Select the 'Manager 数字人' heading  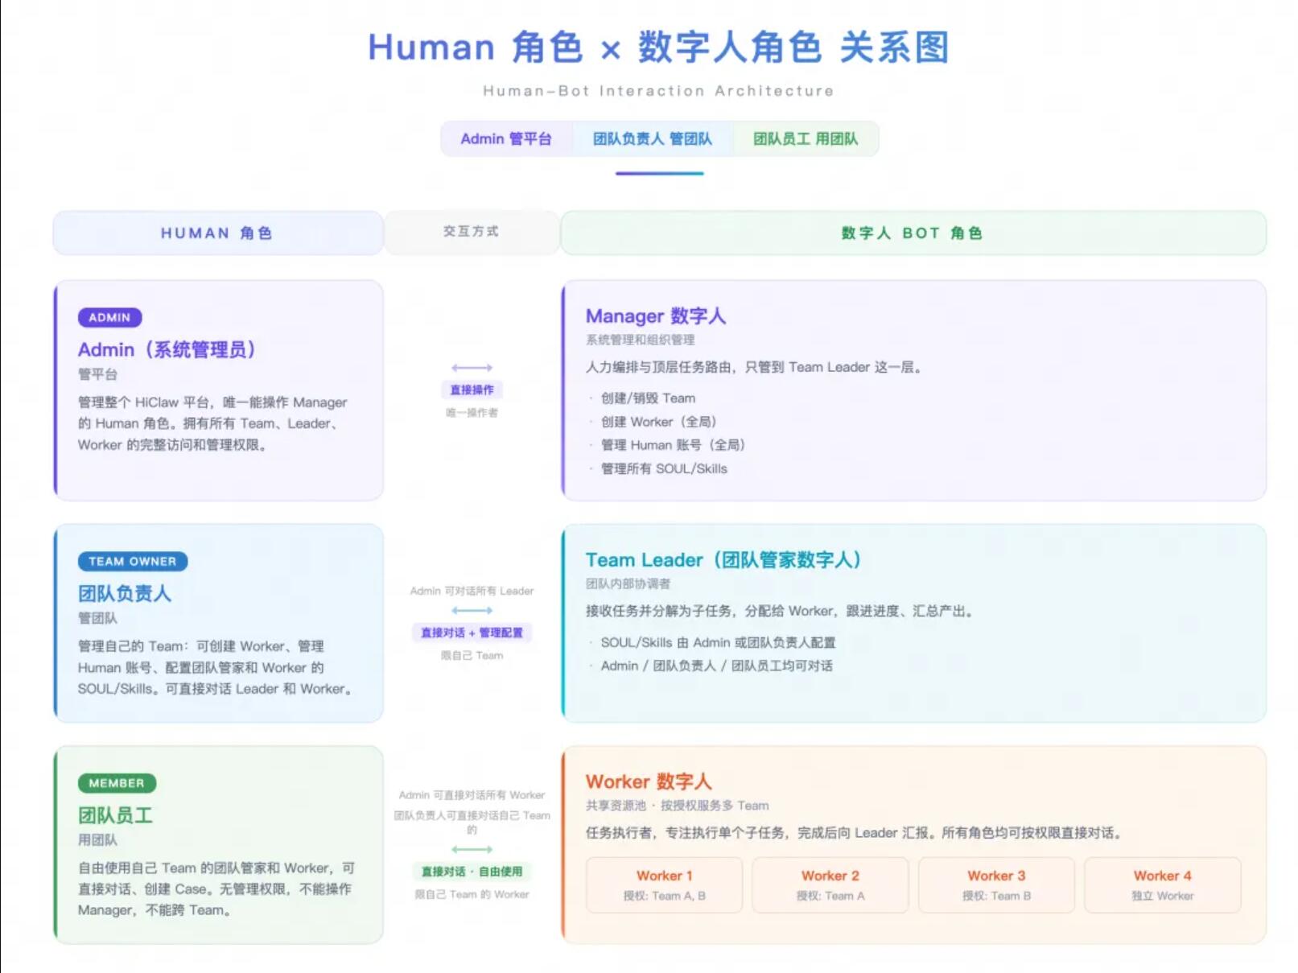pyautogui.click(x=656, y=315)
